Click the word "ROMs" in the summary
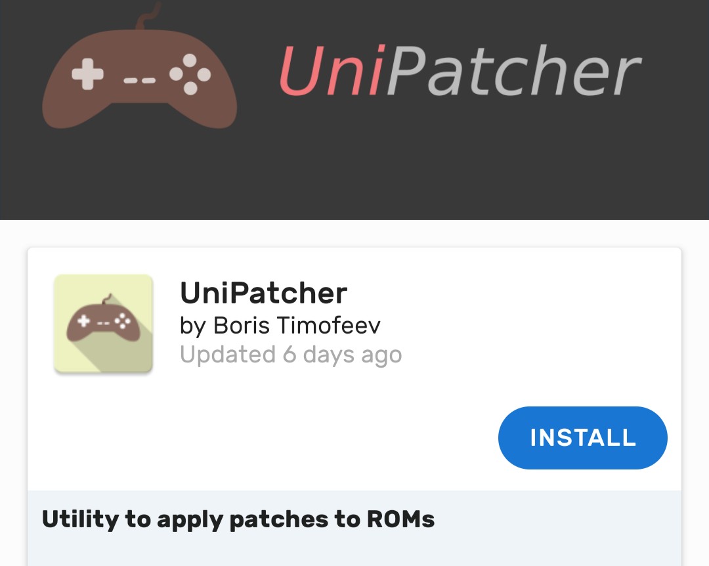Screen dimensions: 709x566 pos(400,519)
